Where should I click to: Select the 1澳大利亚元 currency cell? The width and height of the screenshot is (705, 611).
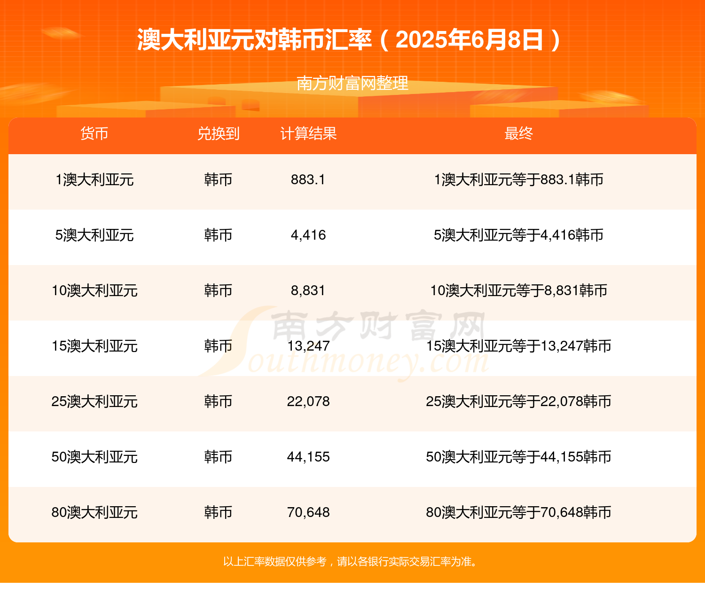(x=94, y=180)
